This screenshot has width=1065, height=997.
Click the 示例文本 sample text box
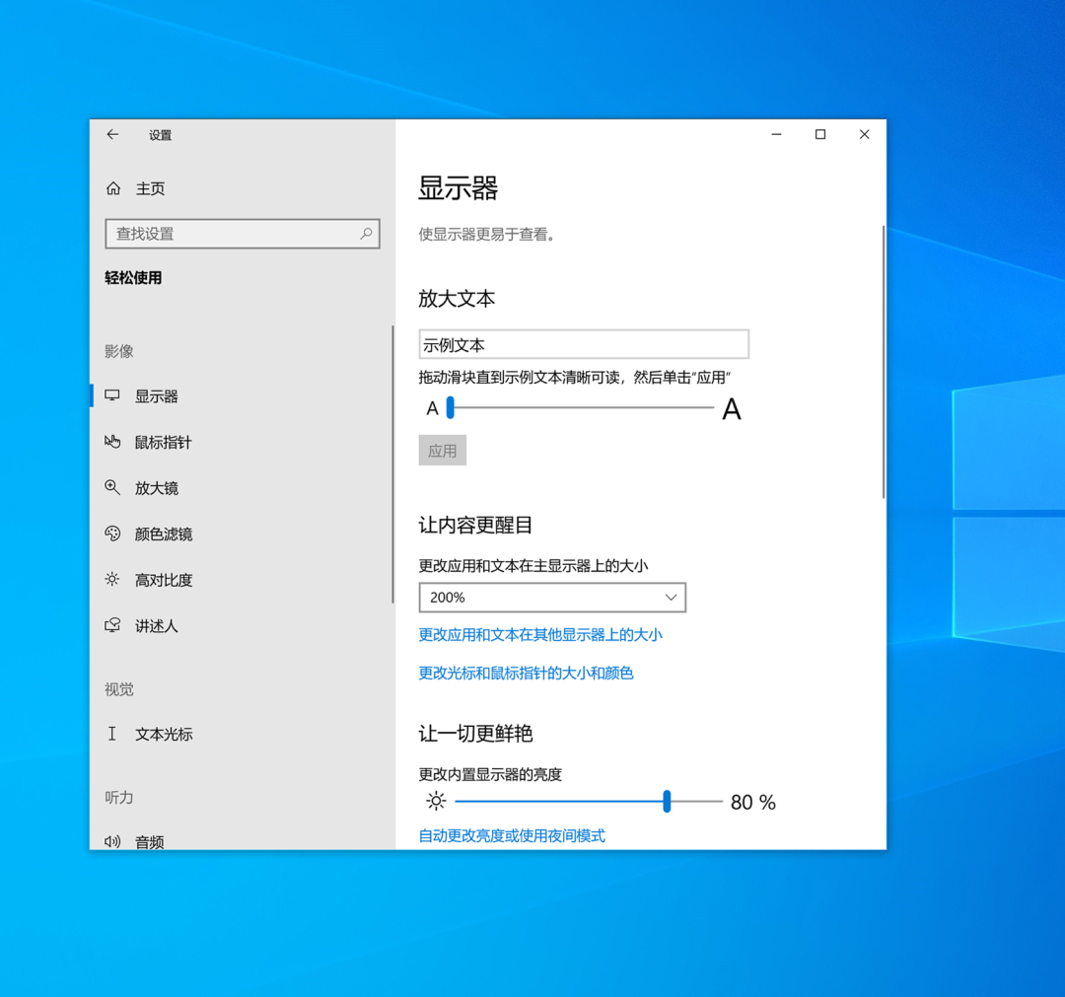pos(584,344)
